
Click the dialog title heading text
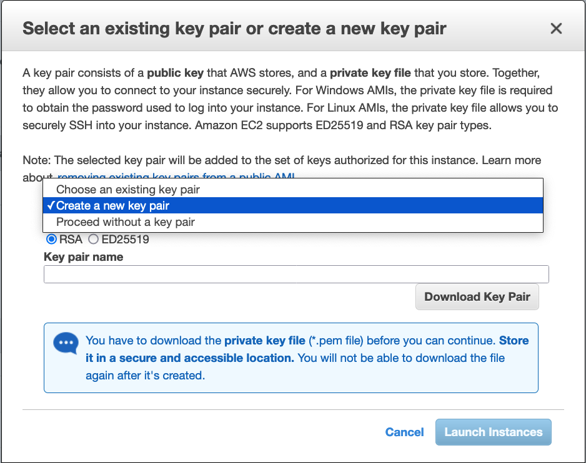click(234, 29)
